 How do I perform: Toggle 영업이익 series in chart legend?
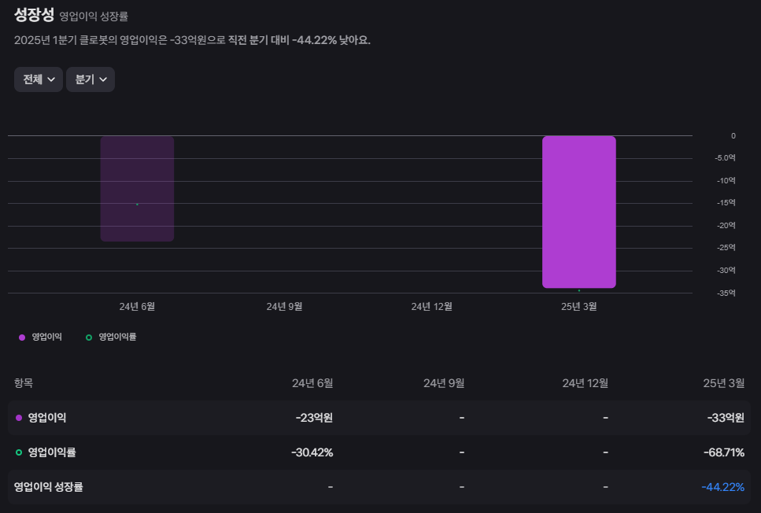coord(40,337)
